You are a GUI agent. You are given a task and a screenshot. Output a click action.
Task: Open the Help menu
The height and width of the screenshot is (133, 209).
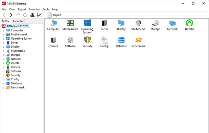click(x=55, y=9)
